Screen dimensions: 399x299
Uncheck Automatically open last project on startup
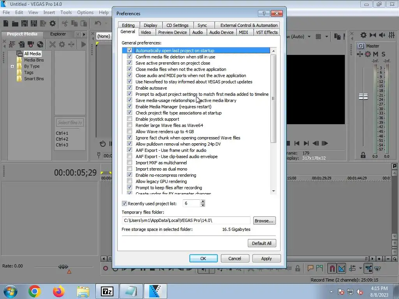click(x=129, y=50)
